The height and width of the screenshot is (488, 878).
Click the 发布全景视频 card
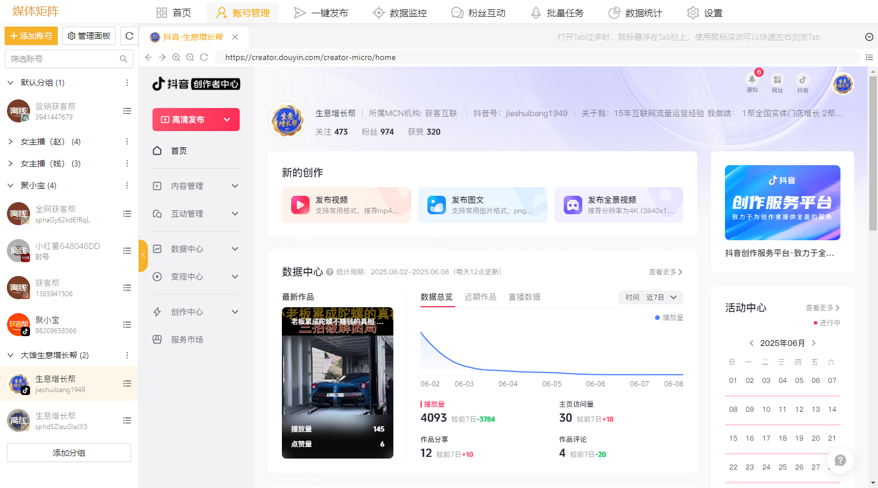tap(619, 205)
